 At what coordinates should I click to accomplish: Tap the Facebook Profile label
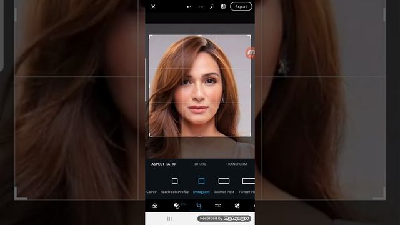(175, 192)
